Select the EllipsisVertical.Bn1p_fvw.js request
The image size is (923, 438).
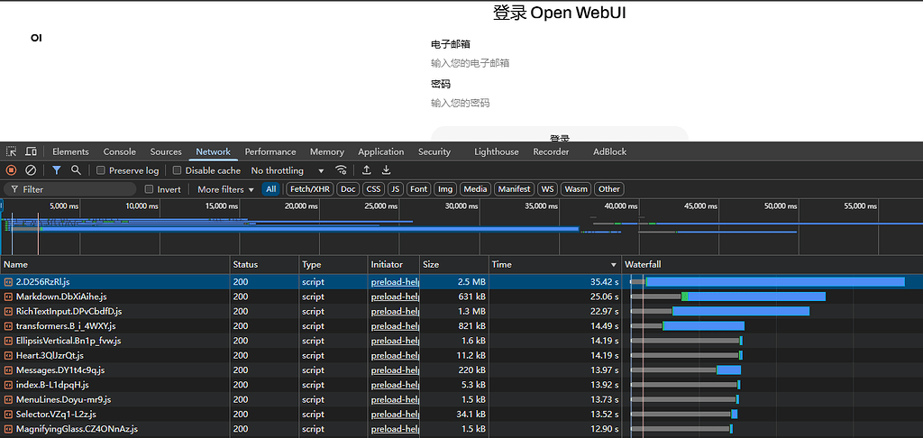coord(69,341)
